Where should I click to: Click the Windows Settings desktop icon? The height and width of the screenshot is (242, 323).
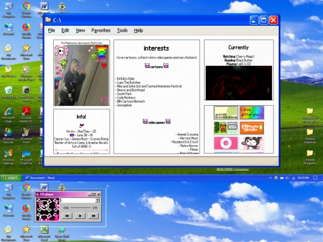[x=8, y=157]
